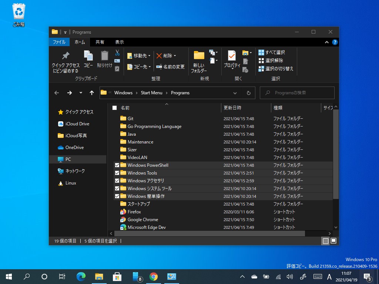379x284 pixels.
Task: Open Google Chrome from the taskbar
Action: point(153,276)
